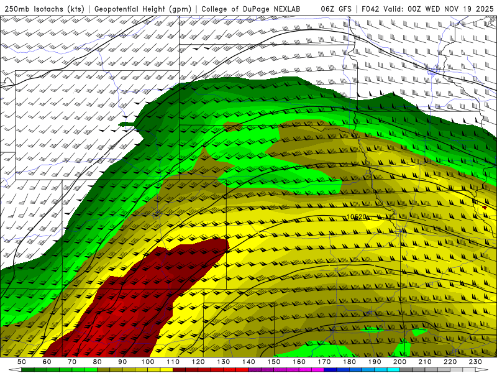This screenshot has height=373, width=497.
Task: Click the '100' value on the color scale
Action: click(x=148, y=362)
